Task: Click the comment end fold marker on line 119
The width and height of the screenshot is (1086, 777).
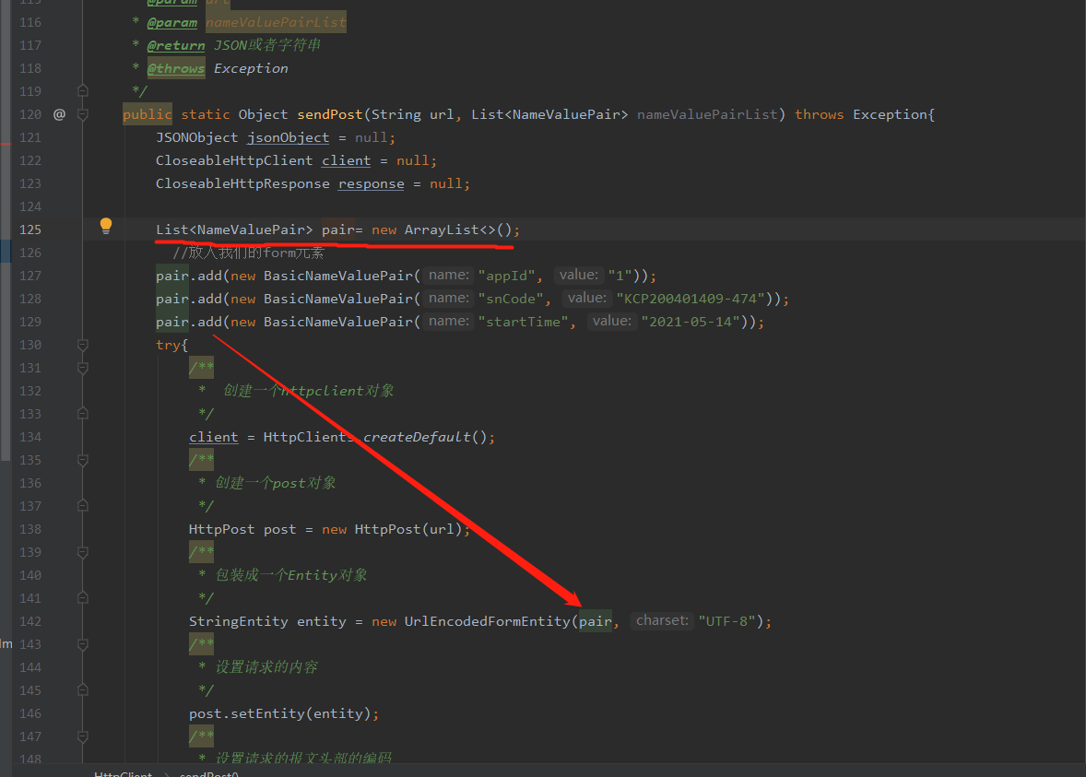Action: pos(82,90)
